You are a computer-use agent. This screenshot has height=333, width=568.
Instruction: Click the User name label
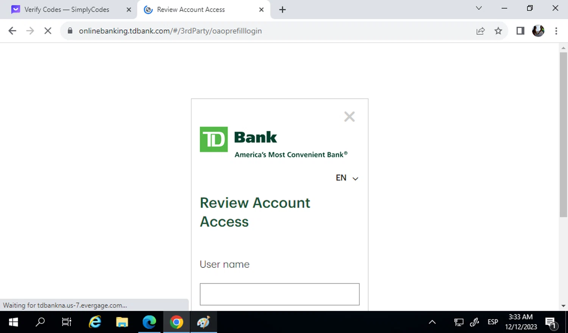pyautogui.click(x=225, y=264)
